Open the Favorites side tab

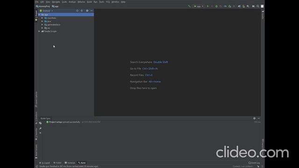(36, 134)
